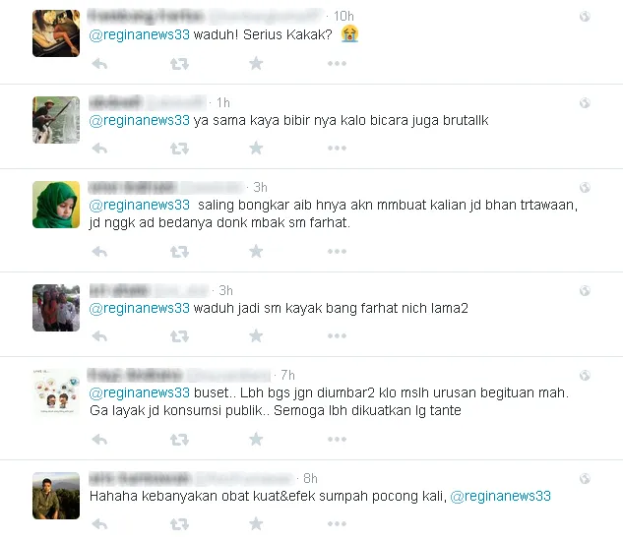The image size is (623, 541).
Task: Click the 8h timestamp of last tweet
Action: pyautogui.click(x=310, y=478)
